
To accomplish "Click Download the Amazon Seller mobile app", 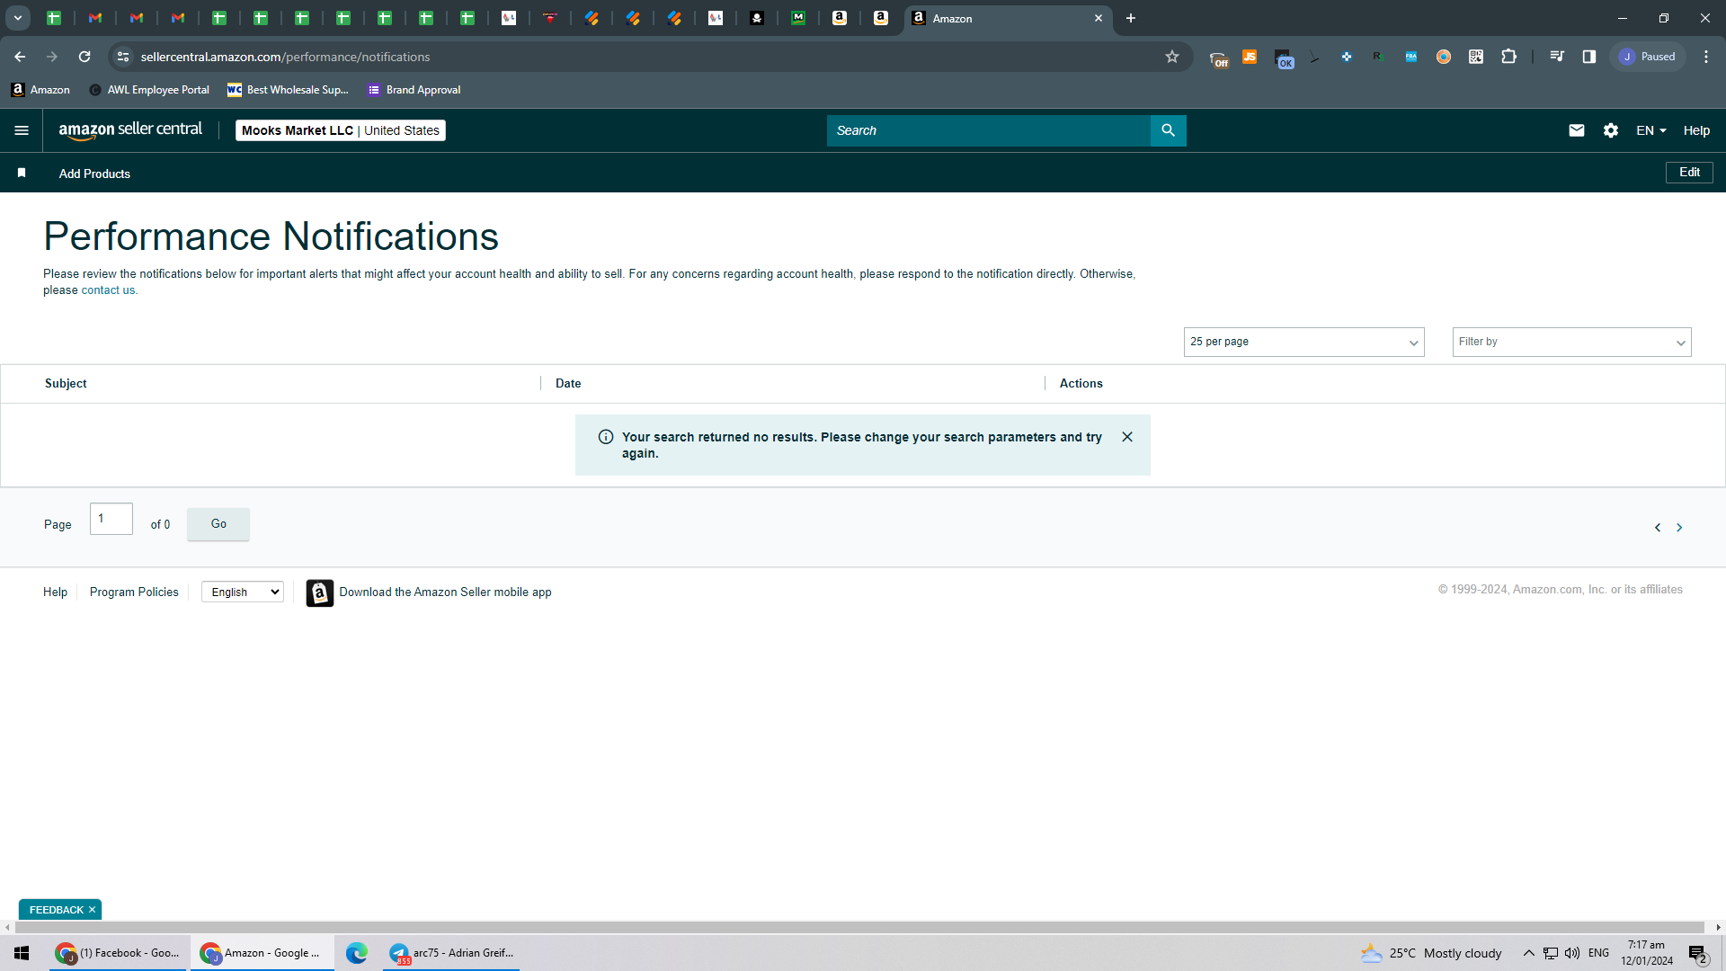I will click(x=445, y=592).
